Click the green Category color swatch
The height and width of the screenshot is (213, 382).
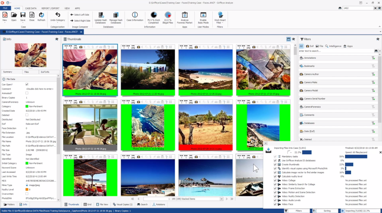27,106
